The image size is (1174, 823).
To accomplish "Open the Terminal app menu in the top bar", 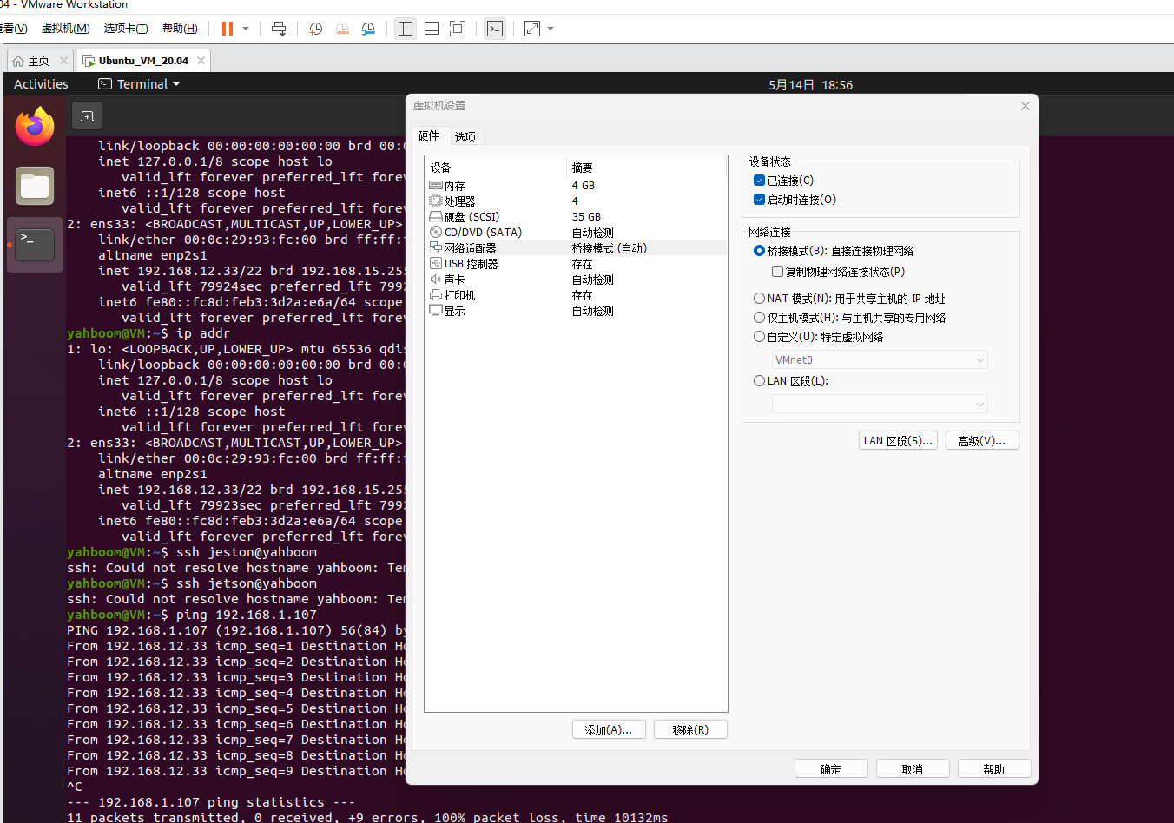I will (140, 84).
